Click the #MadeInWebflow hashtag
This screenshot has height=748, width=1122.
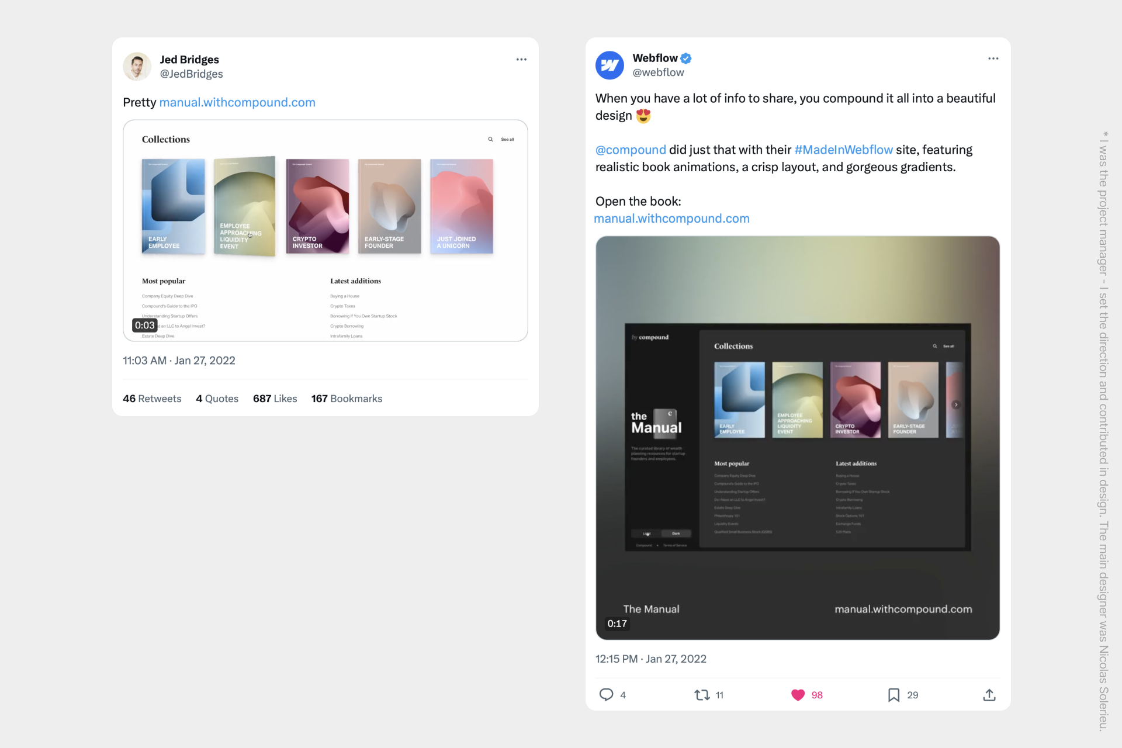pyautogui.click(x=843, y=150)
